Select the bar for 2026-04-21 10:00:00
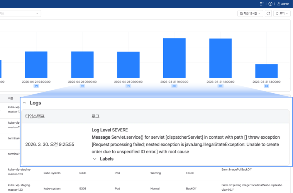Viewport: 293px width, 193px height. pyautogui.click(x=174, y=58)
